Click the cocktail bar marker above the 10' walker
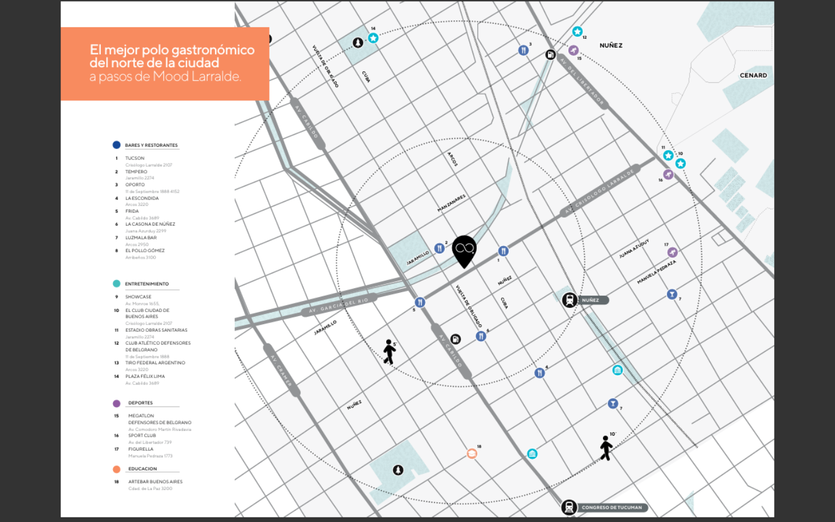The height and width of the screenshot is (522, 835). pos(613,403)
